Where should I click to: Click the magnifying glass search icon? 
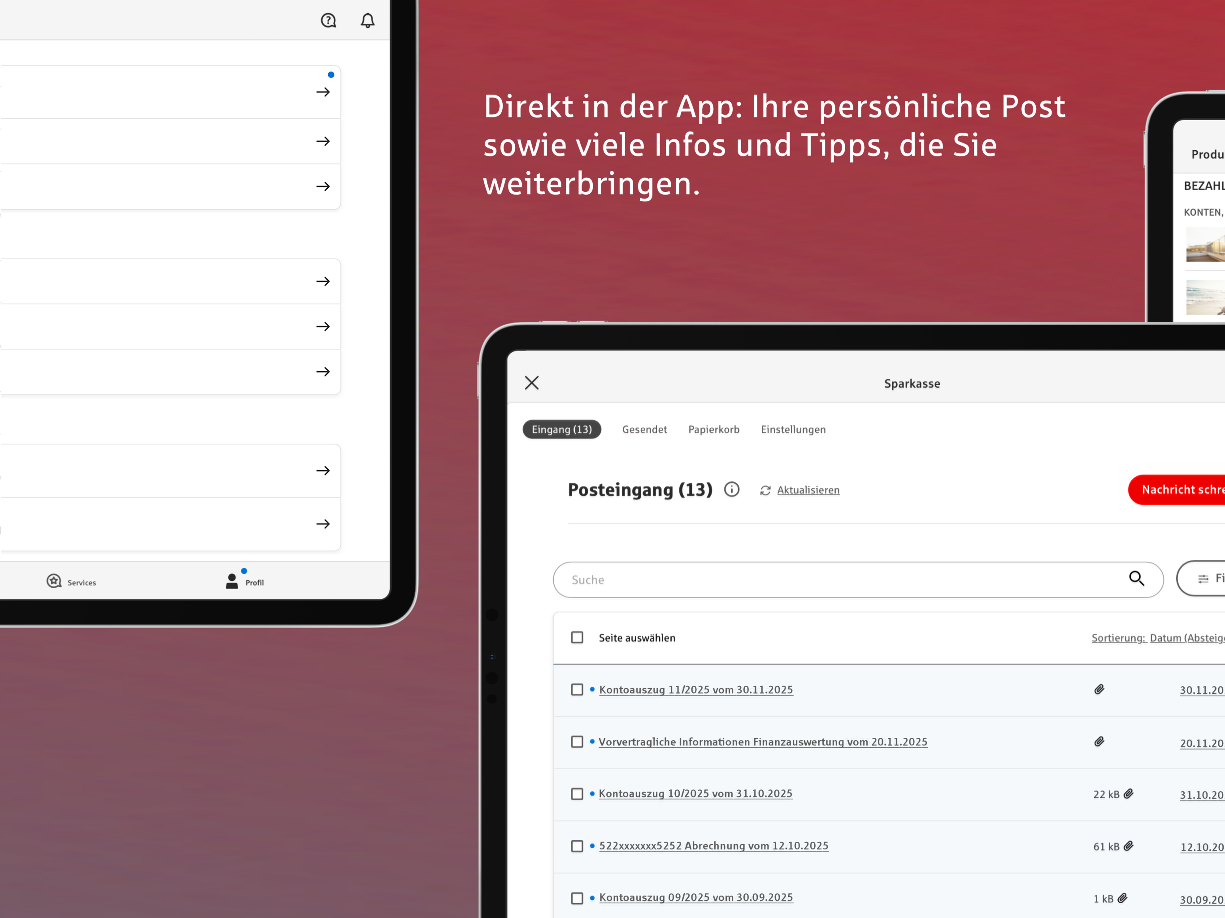click(x=1136, y=579)
